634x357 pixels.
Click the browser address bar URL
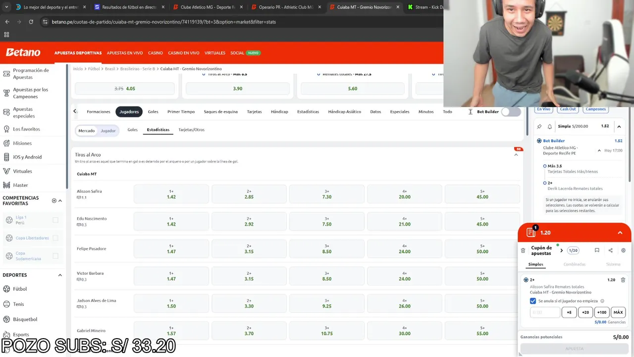click(163, 22)
